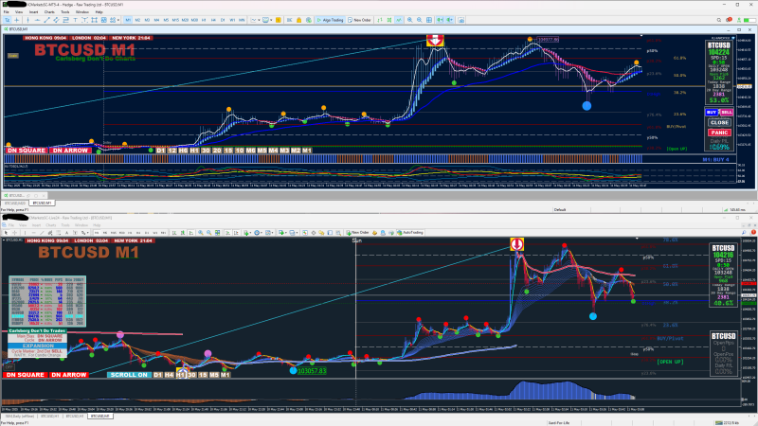The height and width of the screenshot is (426, 758).
Task: Open templates dropdown in bottom window toolbar
Action: click(270, 232)
